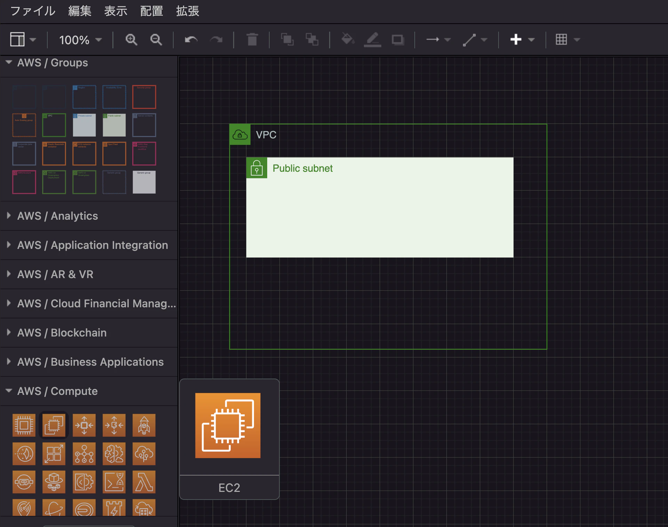
Task: Open the ファイル menu
Action: point(33,11)
